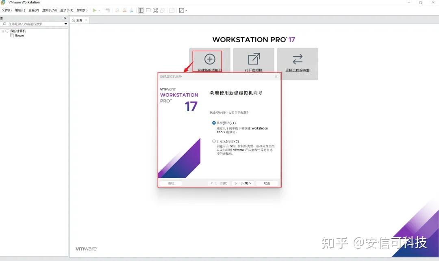The width and height of the screenshot is (439, 261).
Task: Click the VMware Workstation title bar icon
Action: tap(3, 2)
